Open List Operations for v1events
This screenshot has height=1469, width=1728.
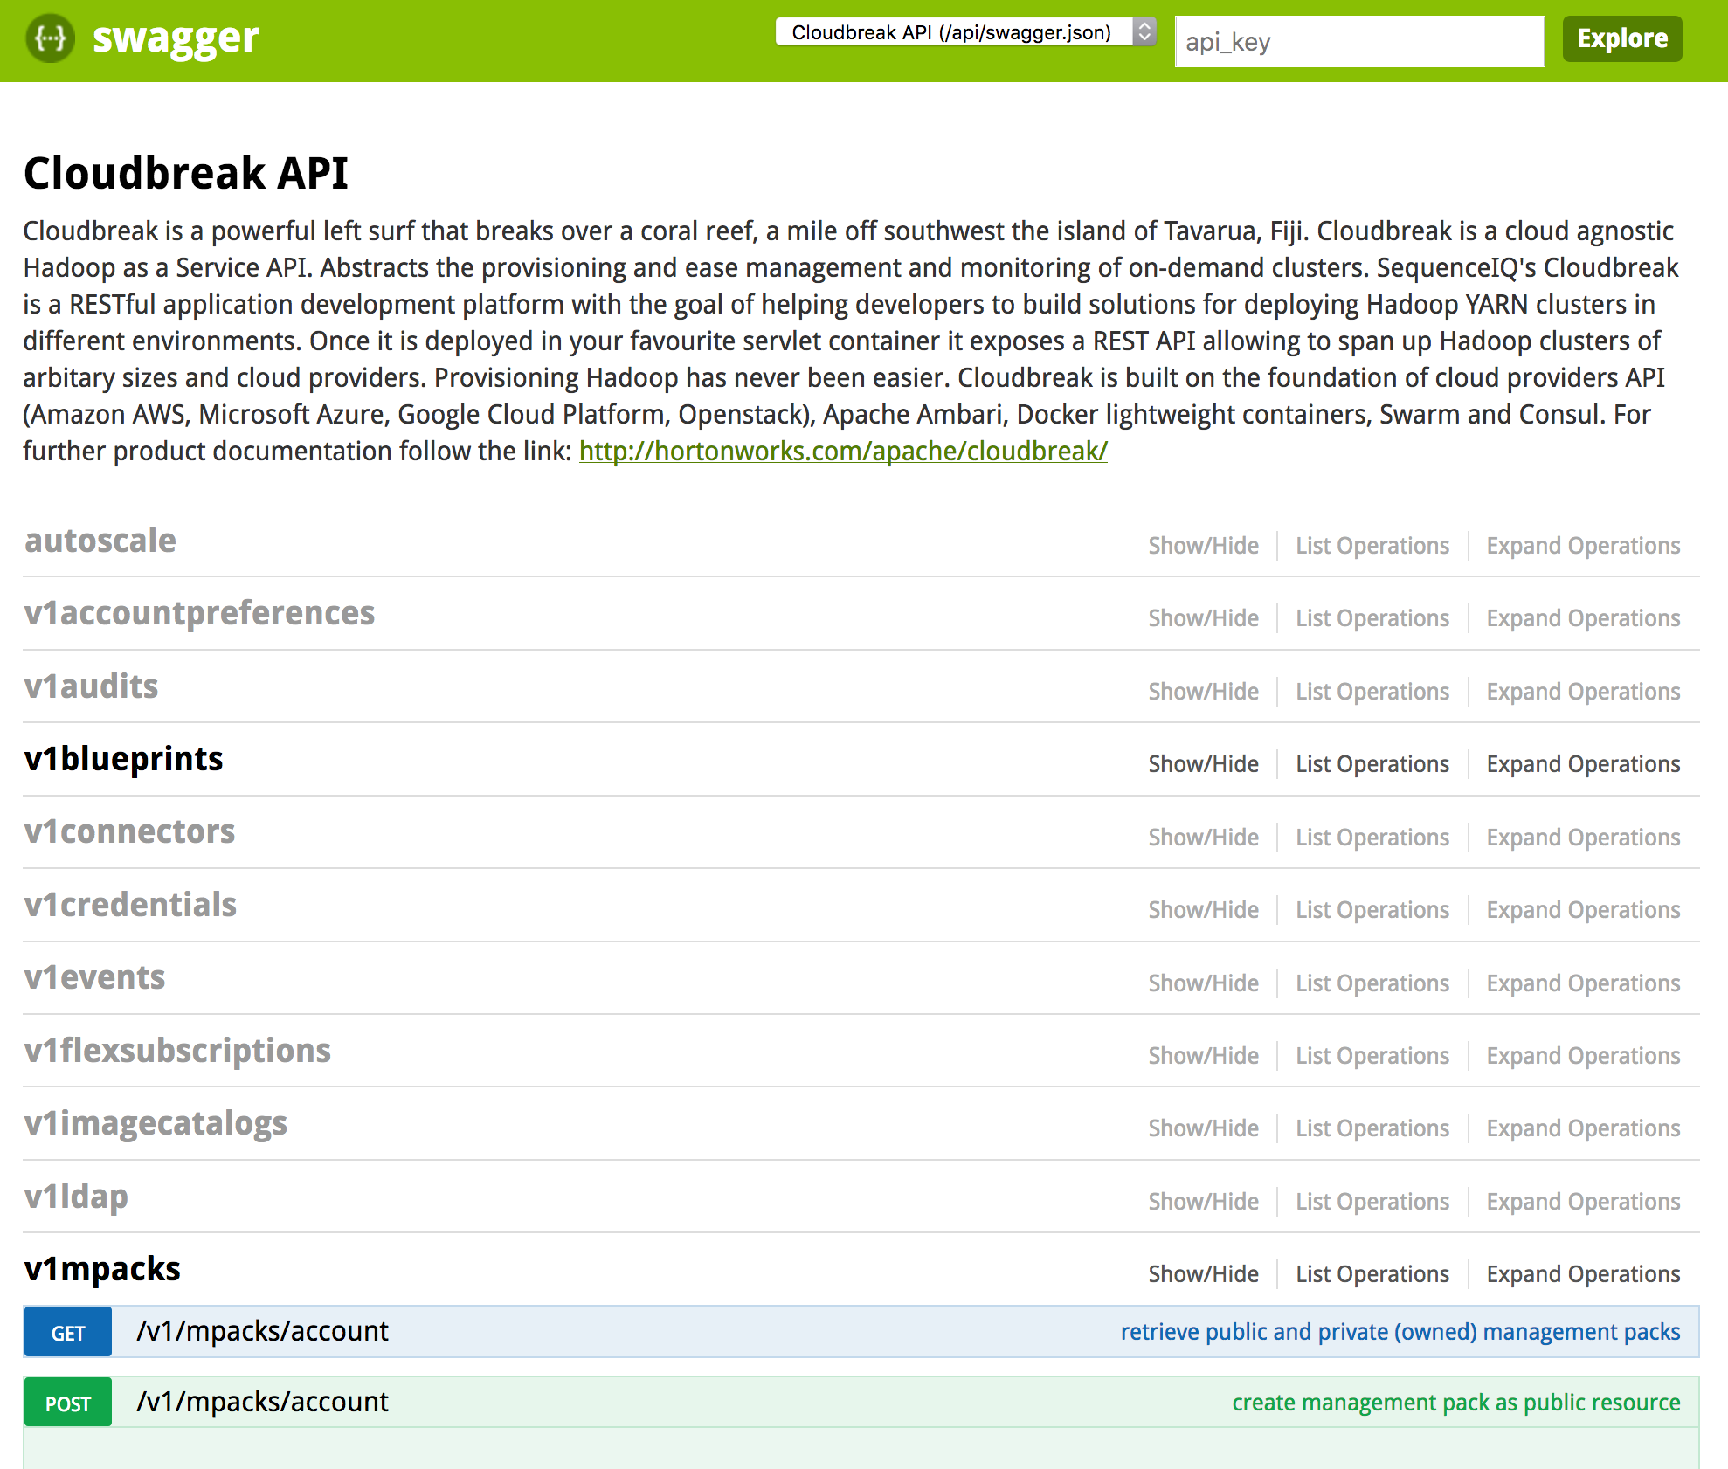[x=1372, y=982]
